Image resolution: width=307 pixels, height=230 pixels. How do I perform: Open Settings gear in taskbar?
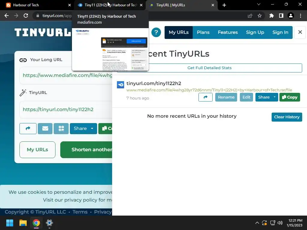coord(49,223)
